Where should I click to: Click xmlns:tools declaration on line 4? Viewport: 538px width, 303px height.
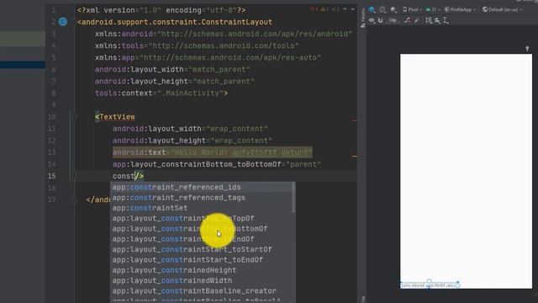[x=119, y=45]
